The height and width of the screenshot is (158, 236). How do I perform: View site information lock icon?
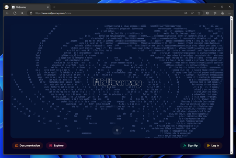31,13
